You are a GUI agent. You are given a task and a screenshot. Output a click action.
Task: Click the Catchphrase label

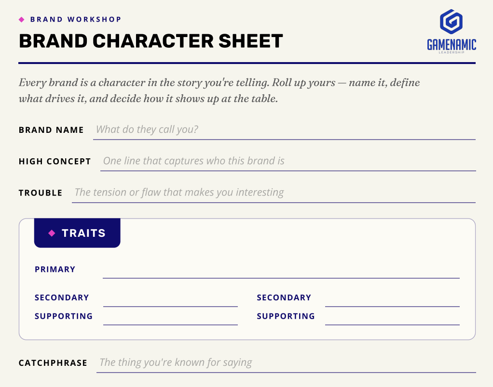coord(53,363)
